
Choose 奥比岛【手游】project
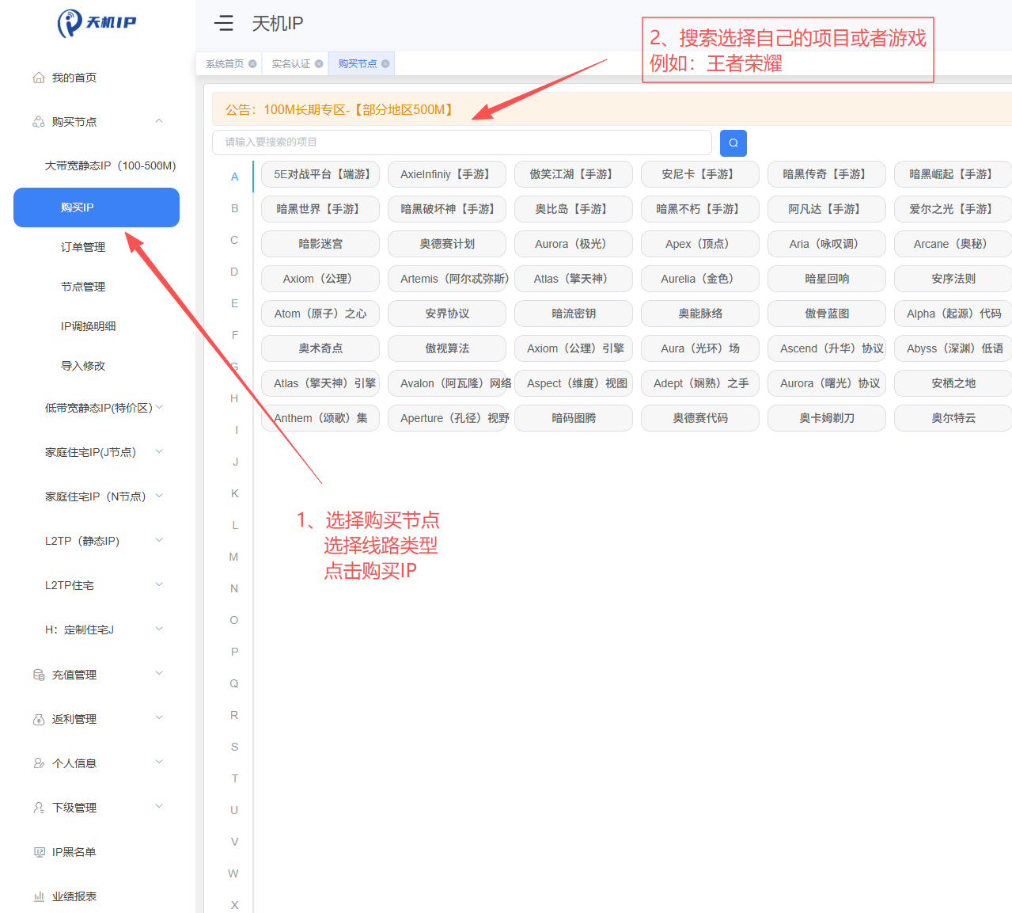(x=574, y=209)
